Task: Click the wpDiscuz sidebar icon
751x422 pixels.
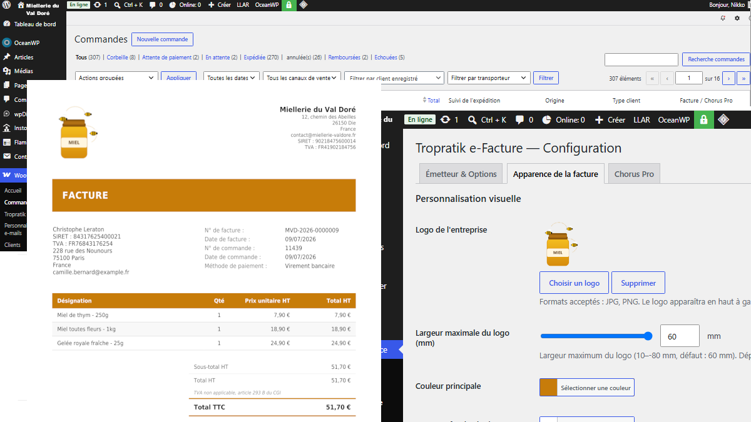Action: [x=7, y=114]
